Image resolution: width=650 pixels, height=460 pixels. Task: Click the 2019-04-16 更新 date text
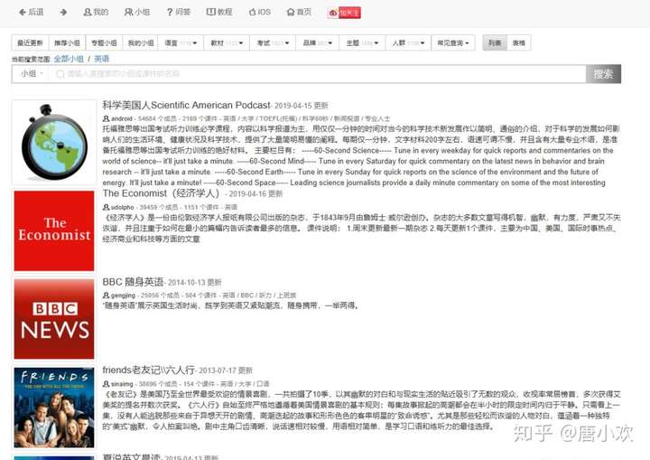(x=255, y=194)
